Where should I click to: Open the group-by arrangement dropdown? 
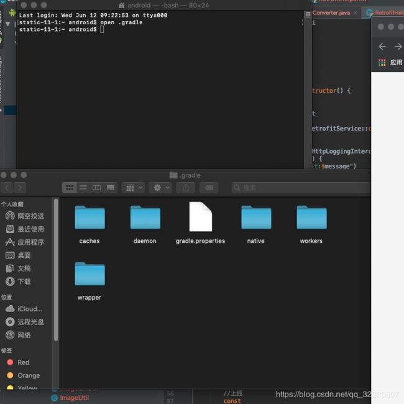click(134, 188)
